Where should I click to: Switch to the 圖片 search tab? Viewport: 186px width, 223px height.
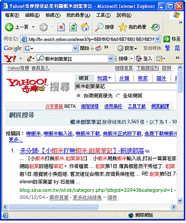(161, 78)
